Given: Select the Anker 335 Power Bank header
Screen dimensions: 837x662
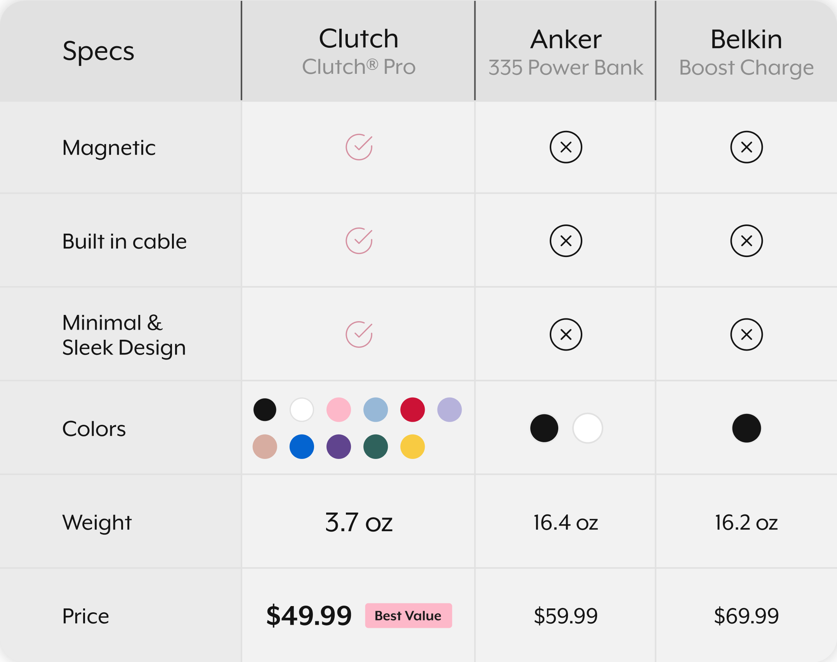Looking at the screenshot, I should click(566, 52).
